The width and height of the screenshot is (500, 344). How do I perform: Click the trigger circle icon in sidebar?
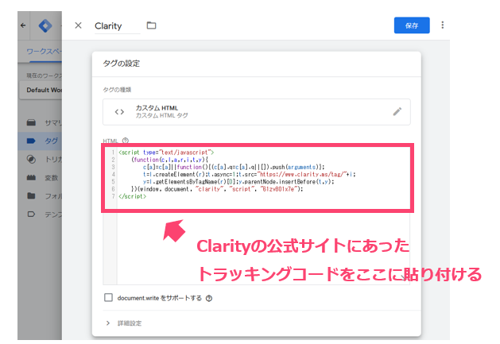(31, 159)
